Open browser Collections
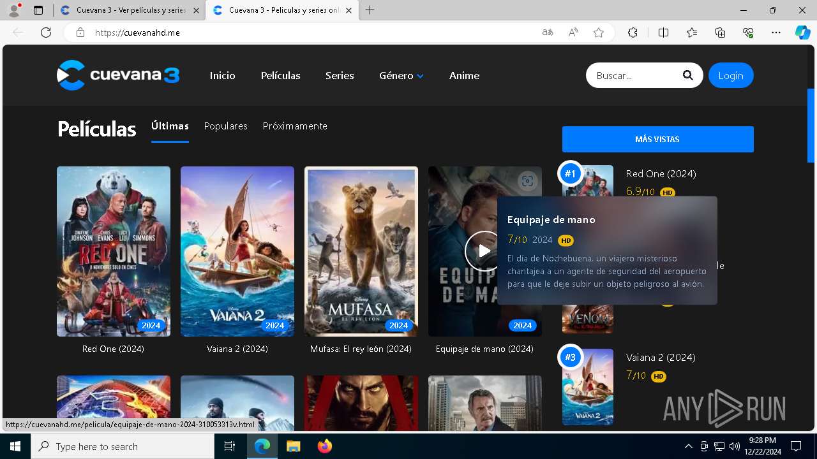Viewport: 817px width, 459px height. (720, 33)
